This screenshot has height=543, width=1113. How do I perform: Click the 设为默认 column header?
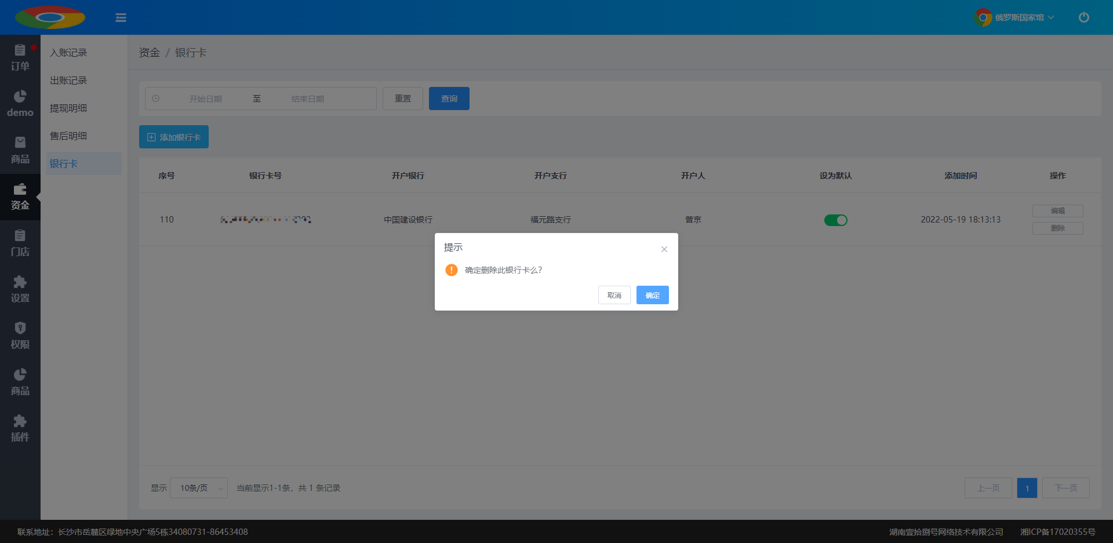tap(836, 176)
